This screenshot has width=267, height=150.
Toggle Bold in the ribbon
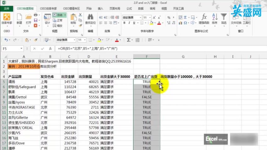124,23
